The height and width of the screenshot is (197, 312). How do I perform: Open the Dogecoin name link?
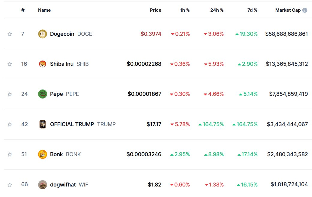tap(62, 34)
